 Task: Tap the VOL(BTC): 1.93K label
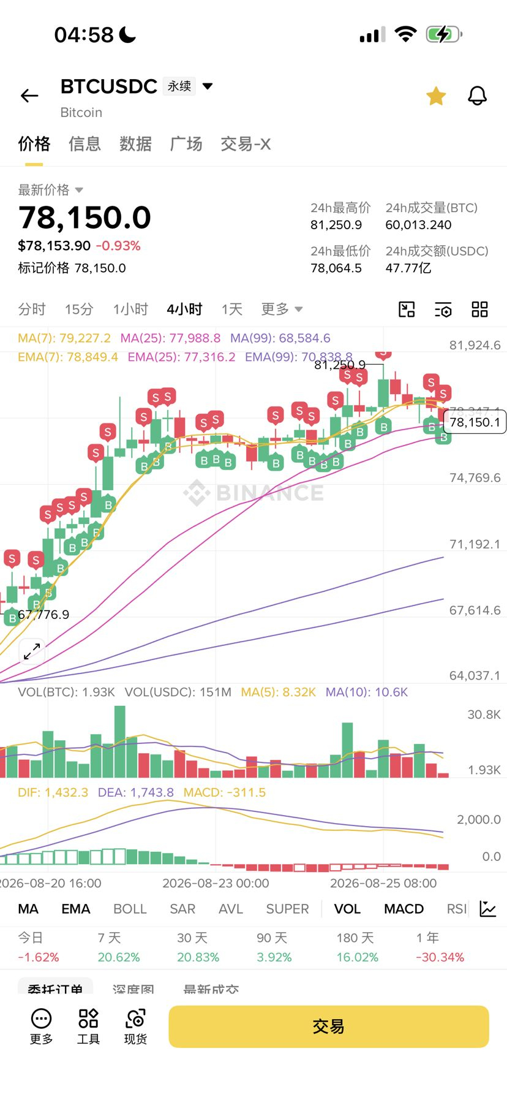click(66, 692)
